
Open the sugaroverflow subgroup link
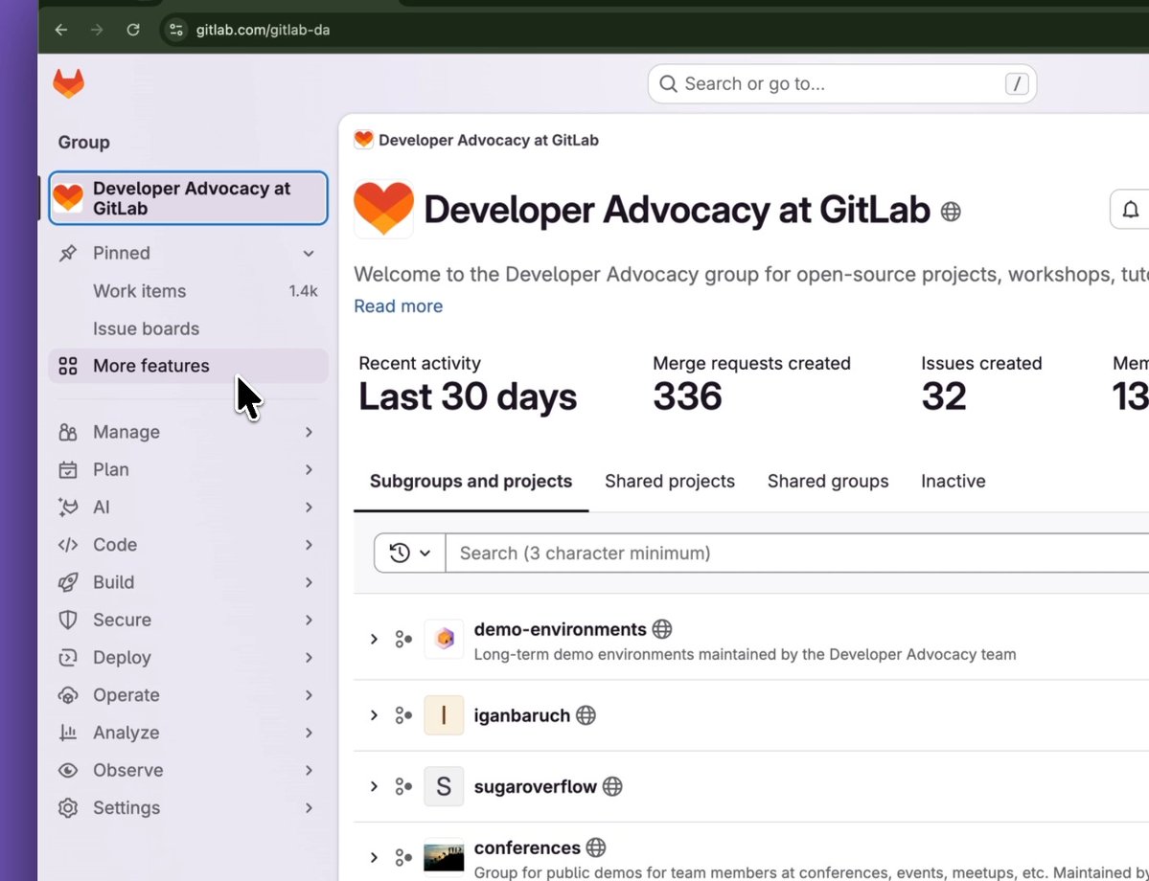[535, 786]
